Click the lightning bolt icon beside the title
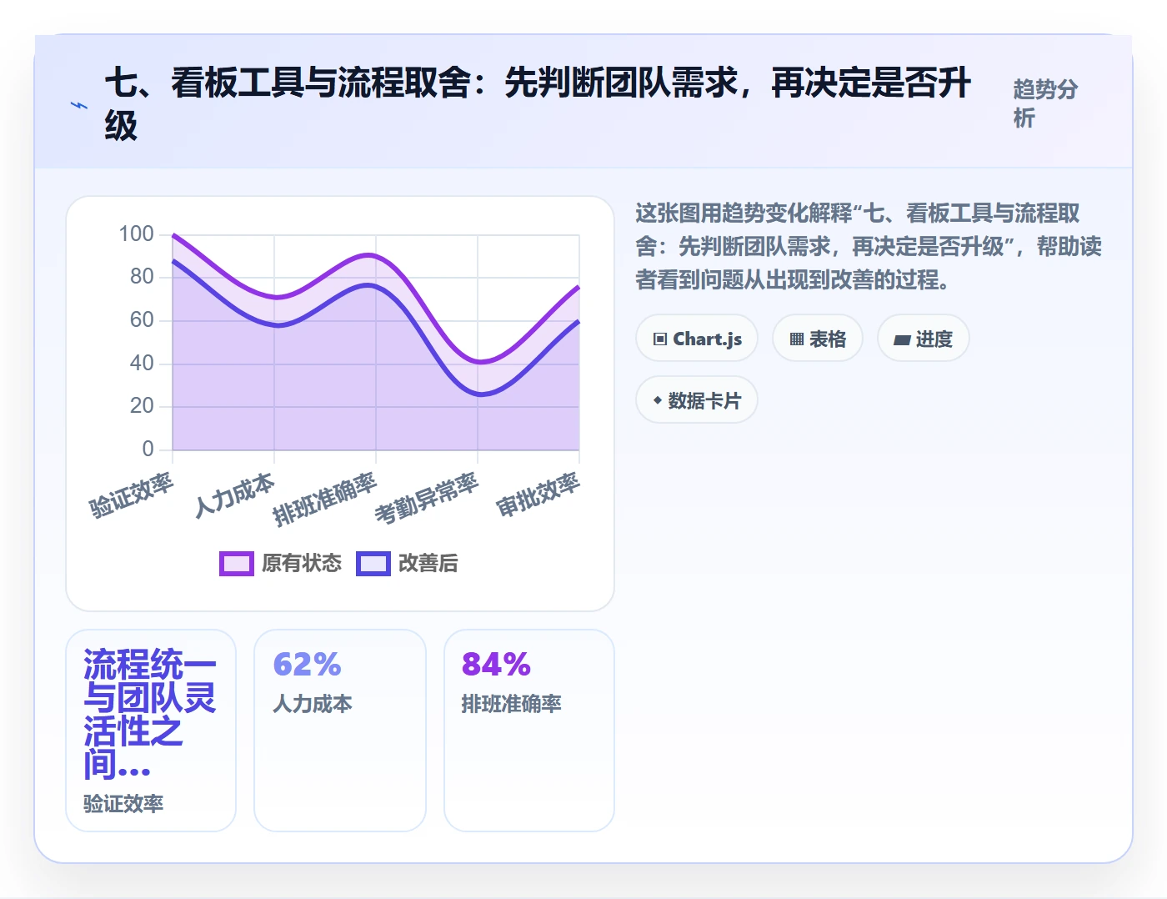The width and height of the screenshot is (1167, 899). click(79, 105)
